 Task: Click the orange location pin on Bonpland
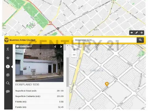click(x=107, y=84)
